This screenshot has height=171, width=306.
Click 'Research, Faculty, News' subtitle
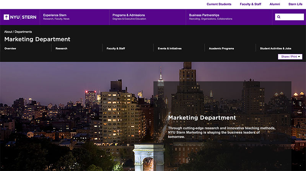[56, 19]
